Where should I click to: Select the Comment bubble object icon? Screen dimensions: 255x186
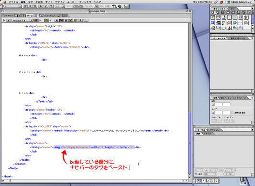(x=224, y=28)
